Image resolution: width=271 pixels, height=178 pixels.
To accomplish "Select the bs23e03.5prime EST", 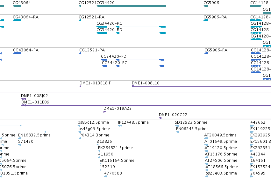I will coord(207,176).
